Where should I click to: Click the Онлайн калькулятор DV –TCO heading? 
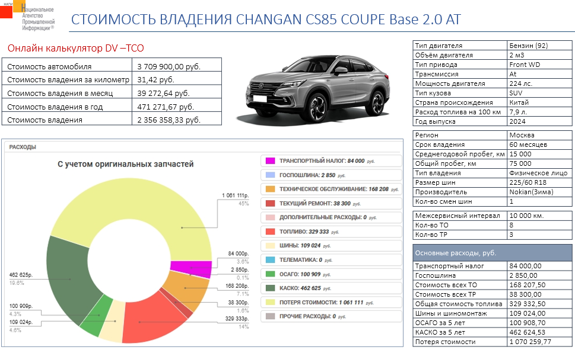pyautogui.click(x=75, y=48)
